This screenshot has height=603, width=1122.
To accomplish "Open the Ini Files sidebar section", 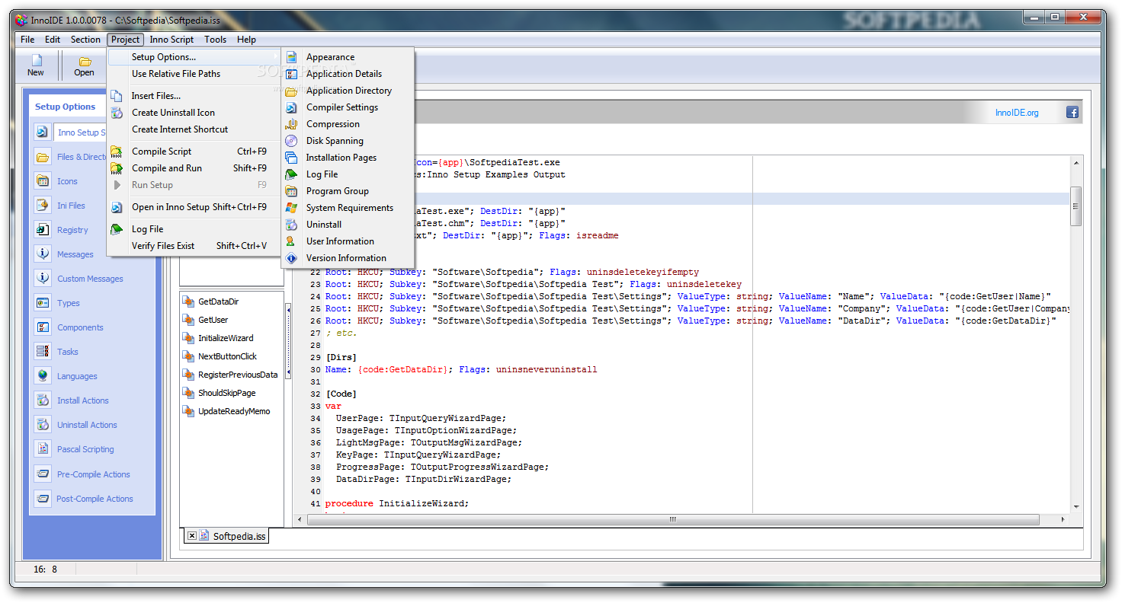I will click(x=71, y=206).
